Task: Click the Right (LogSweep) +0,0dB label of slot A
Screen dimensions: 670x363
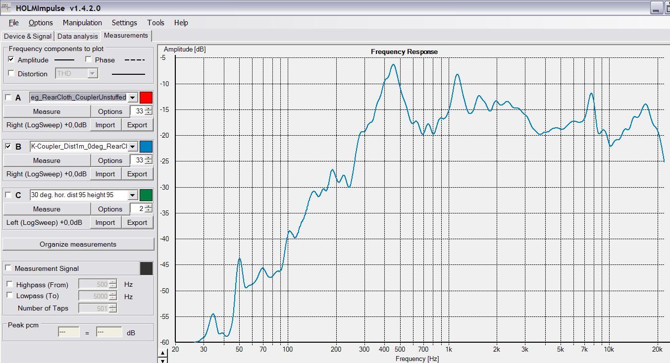Action: coord(47,125)
